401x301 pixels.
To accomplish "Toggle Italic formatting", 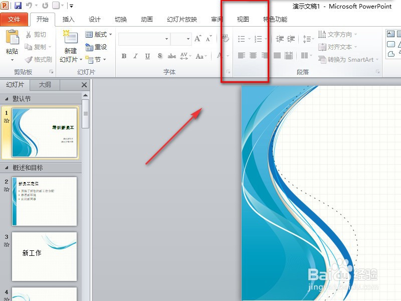I will (135, 56).
